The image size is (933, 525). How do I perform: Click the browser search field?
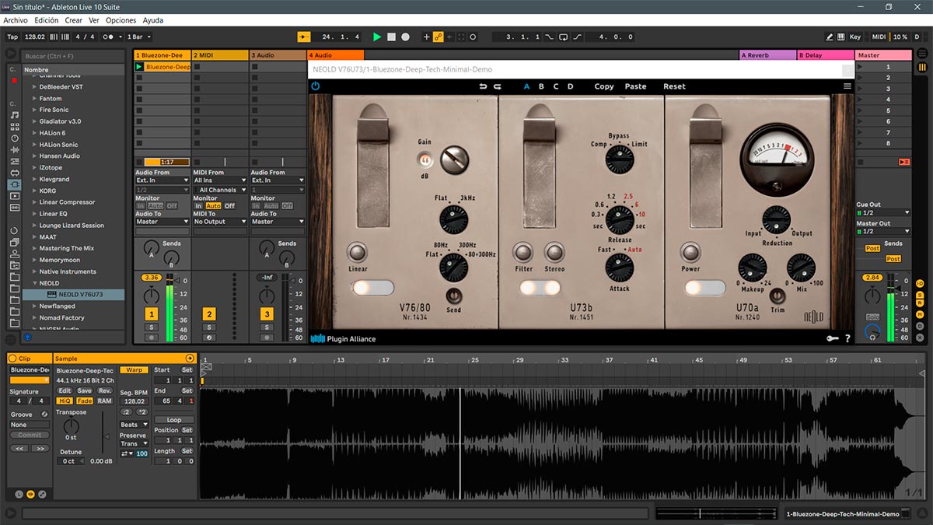coord(72,56)
